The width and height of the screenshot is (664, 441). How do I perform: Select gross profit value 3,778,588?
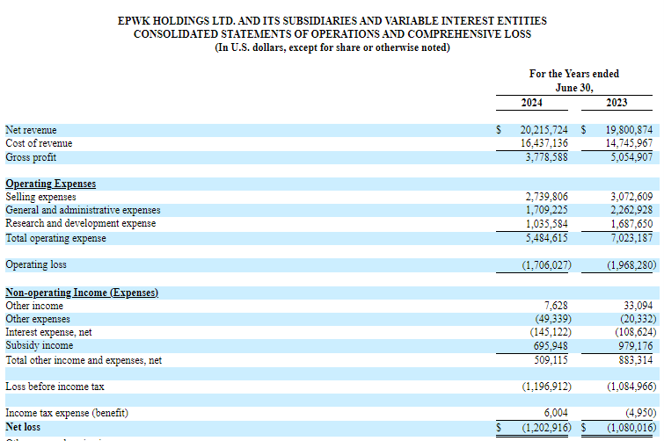tap(546, 157)
